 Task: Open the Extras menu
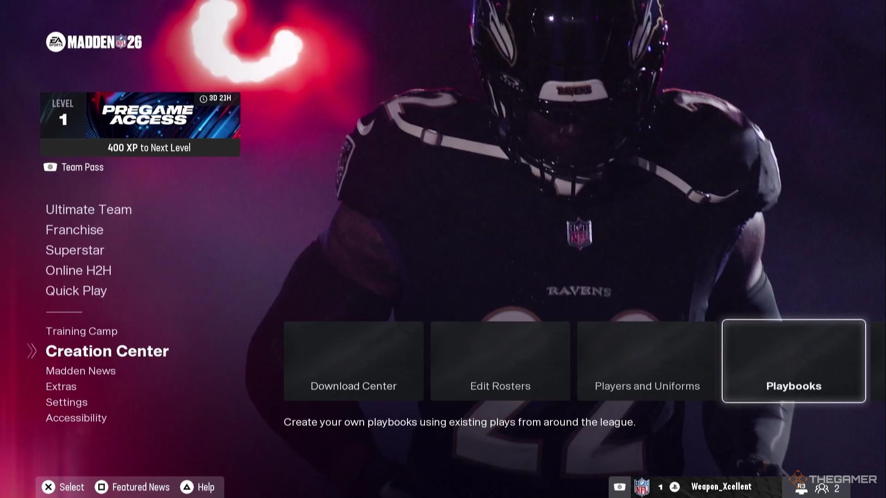[61, 386]
